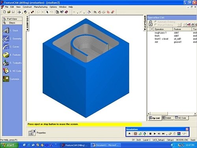Toggle the lock icon in Operation List
Screen dimensions: 197x148
pos(151,23)
